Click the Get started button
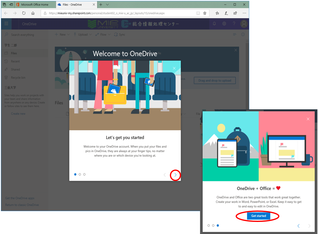The height and width of the screenshot is (234, 318). (x=258, y=216)
